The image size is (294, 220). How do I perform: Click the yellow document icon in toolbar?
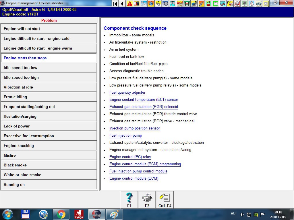(266, 3)
